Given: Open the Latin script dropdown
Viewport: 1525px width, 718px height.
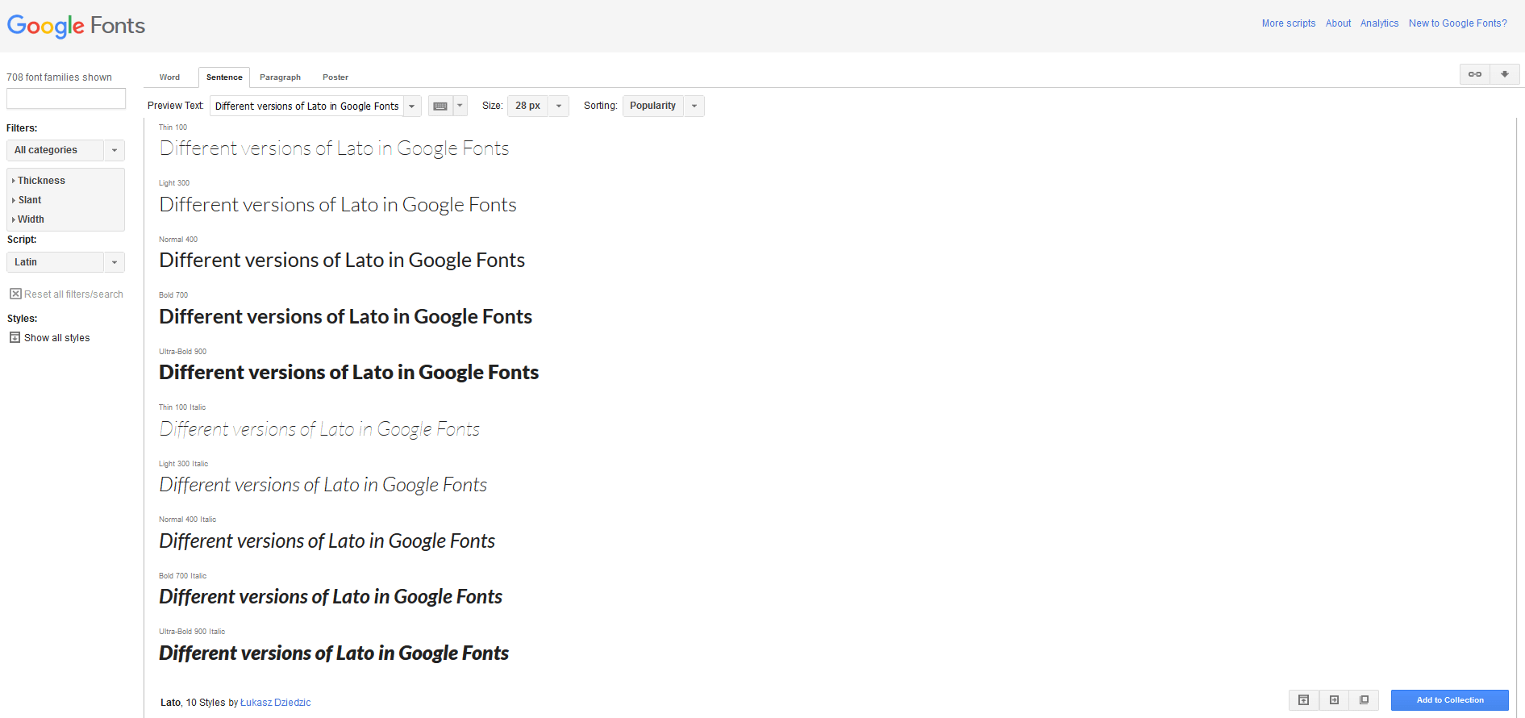Looking at the screenshot, I should click(55, 262).
